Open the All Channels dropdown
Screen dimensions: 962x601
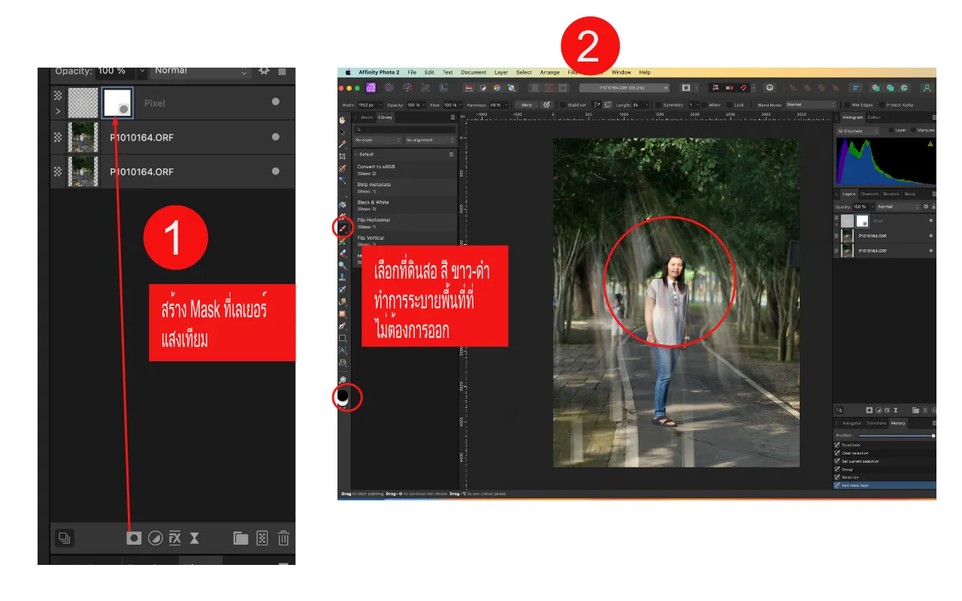[858, 131]
